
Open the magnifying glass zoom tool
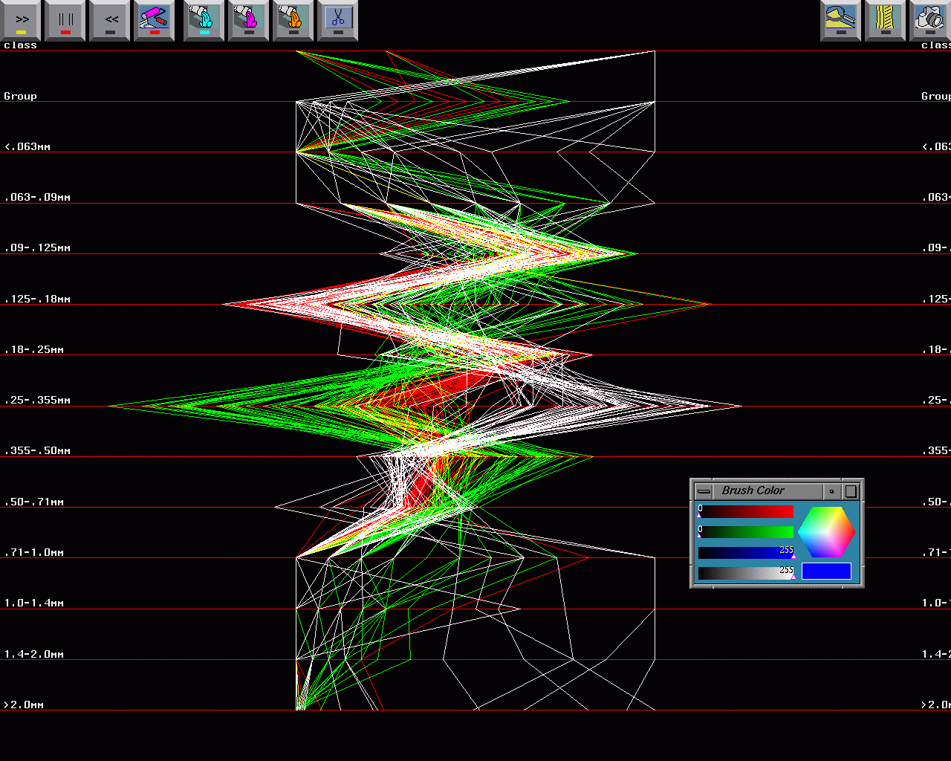[x=841, y=20]
